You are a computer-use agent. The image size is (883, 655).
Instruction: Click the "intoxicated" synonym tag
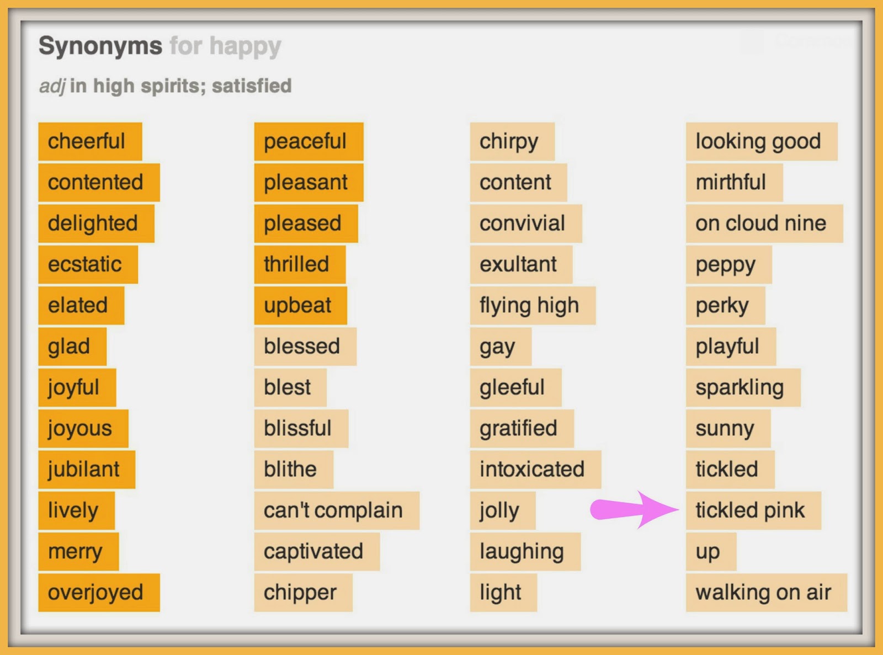(x=535, y=469)
